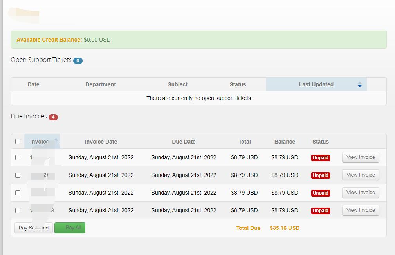Click the Unpaid badge in the first invoice row
395x255 pixels.
(320, 158)
